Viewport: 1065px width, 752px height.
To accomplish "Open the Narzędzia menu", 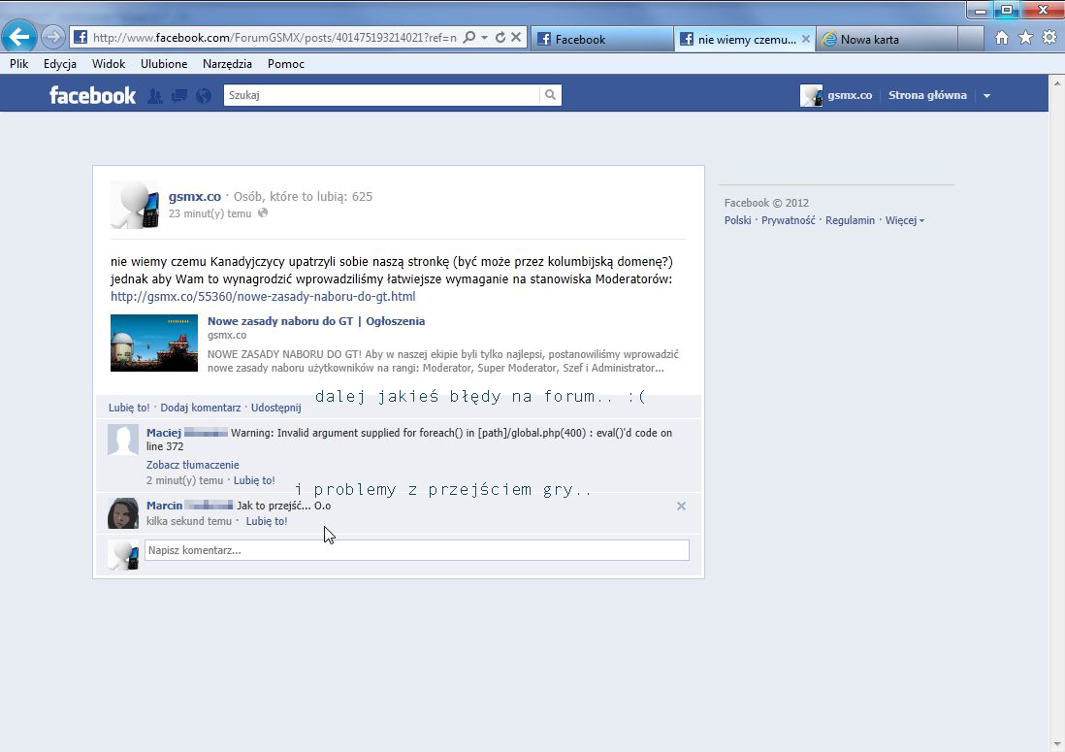I will 227,64.
